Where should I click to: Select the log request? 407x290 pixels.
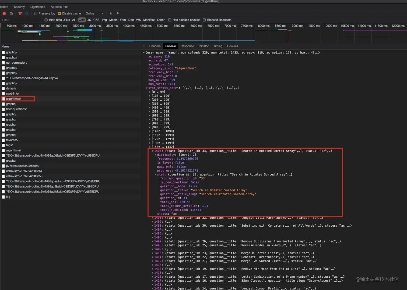tap(71, 197)
